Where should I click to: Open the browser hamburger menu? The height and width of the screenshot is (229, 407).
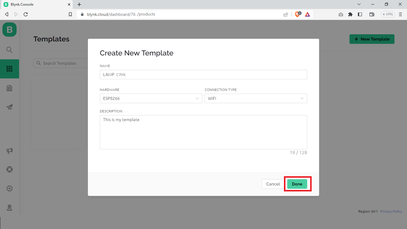[400, 14]
